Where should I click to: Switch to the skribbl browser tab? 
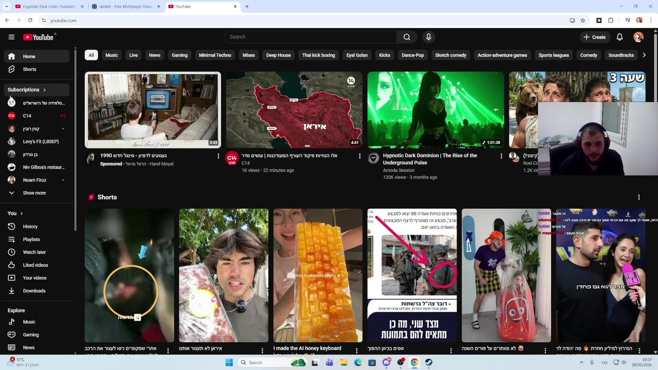pyautogui.click(x=125, y=7)
